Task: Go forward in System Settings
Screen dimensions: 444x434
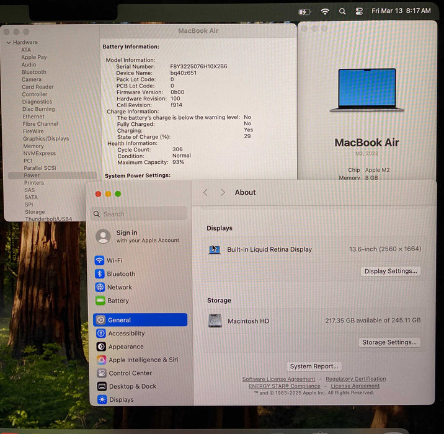Action: coord(223,193)
